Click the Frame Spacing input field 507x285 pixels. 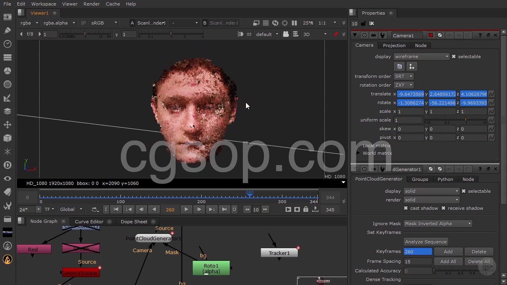pos(417,262)
